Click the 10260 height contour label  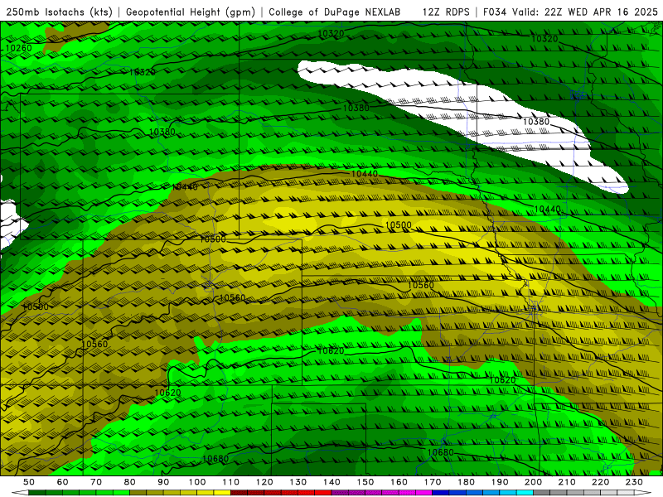click(18, 48)
